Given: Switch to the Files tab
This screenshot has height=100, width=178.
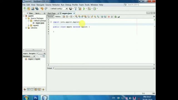Looking at the screenshot, I should click(31, 13).
